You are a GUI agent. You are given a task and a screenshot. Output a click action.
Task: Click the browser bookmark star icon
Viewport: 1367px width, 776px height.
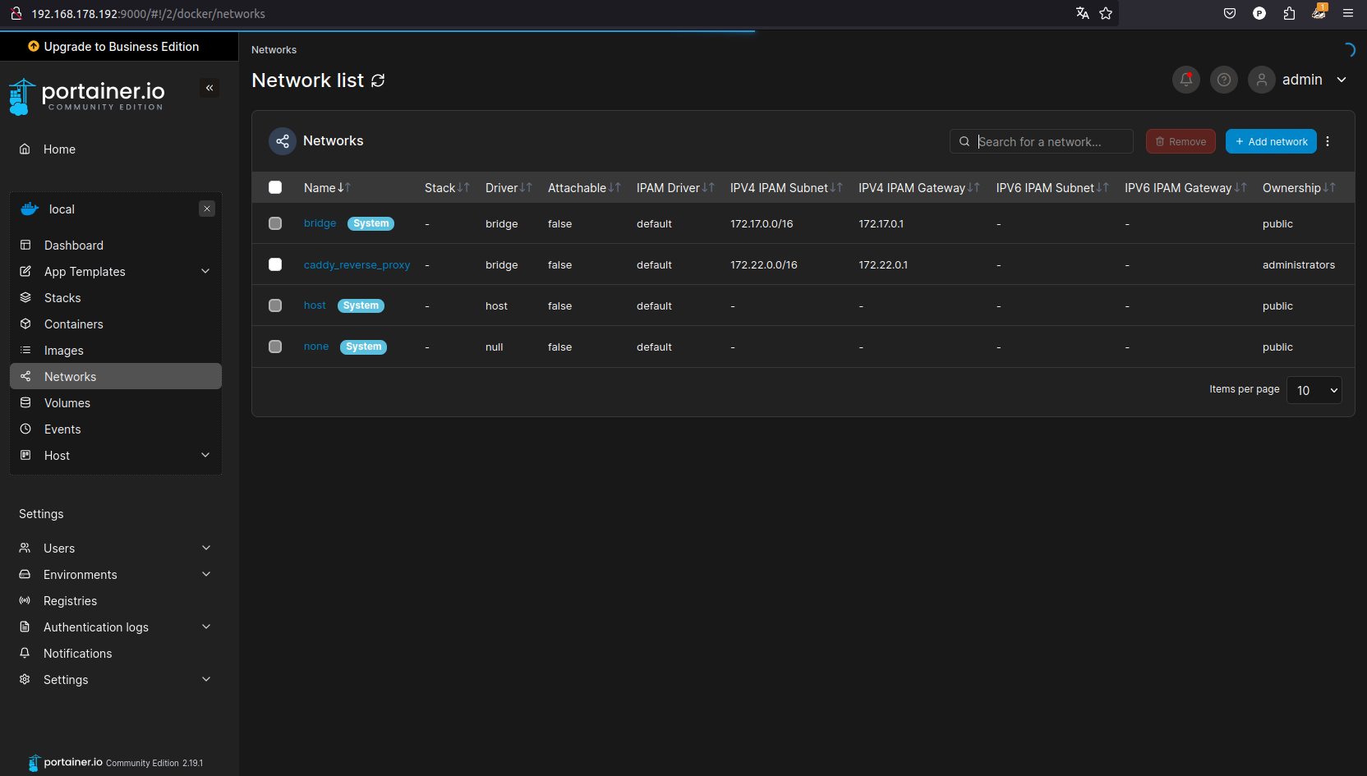[x=1106, y=13]
